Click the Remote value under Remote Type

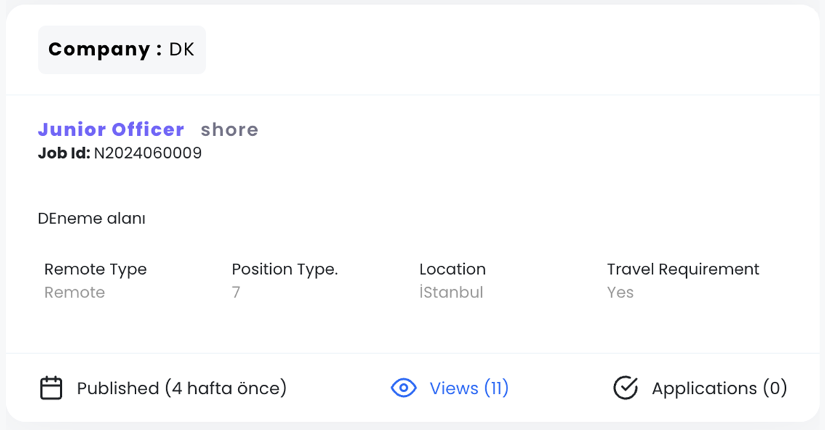pyautogui.click(x=75, y=293)
